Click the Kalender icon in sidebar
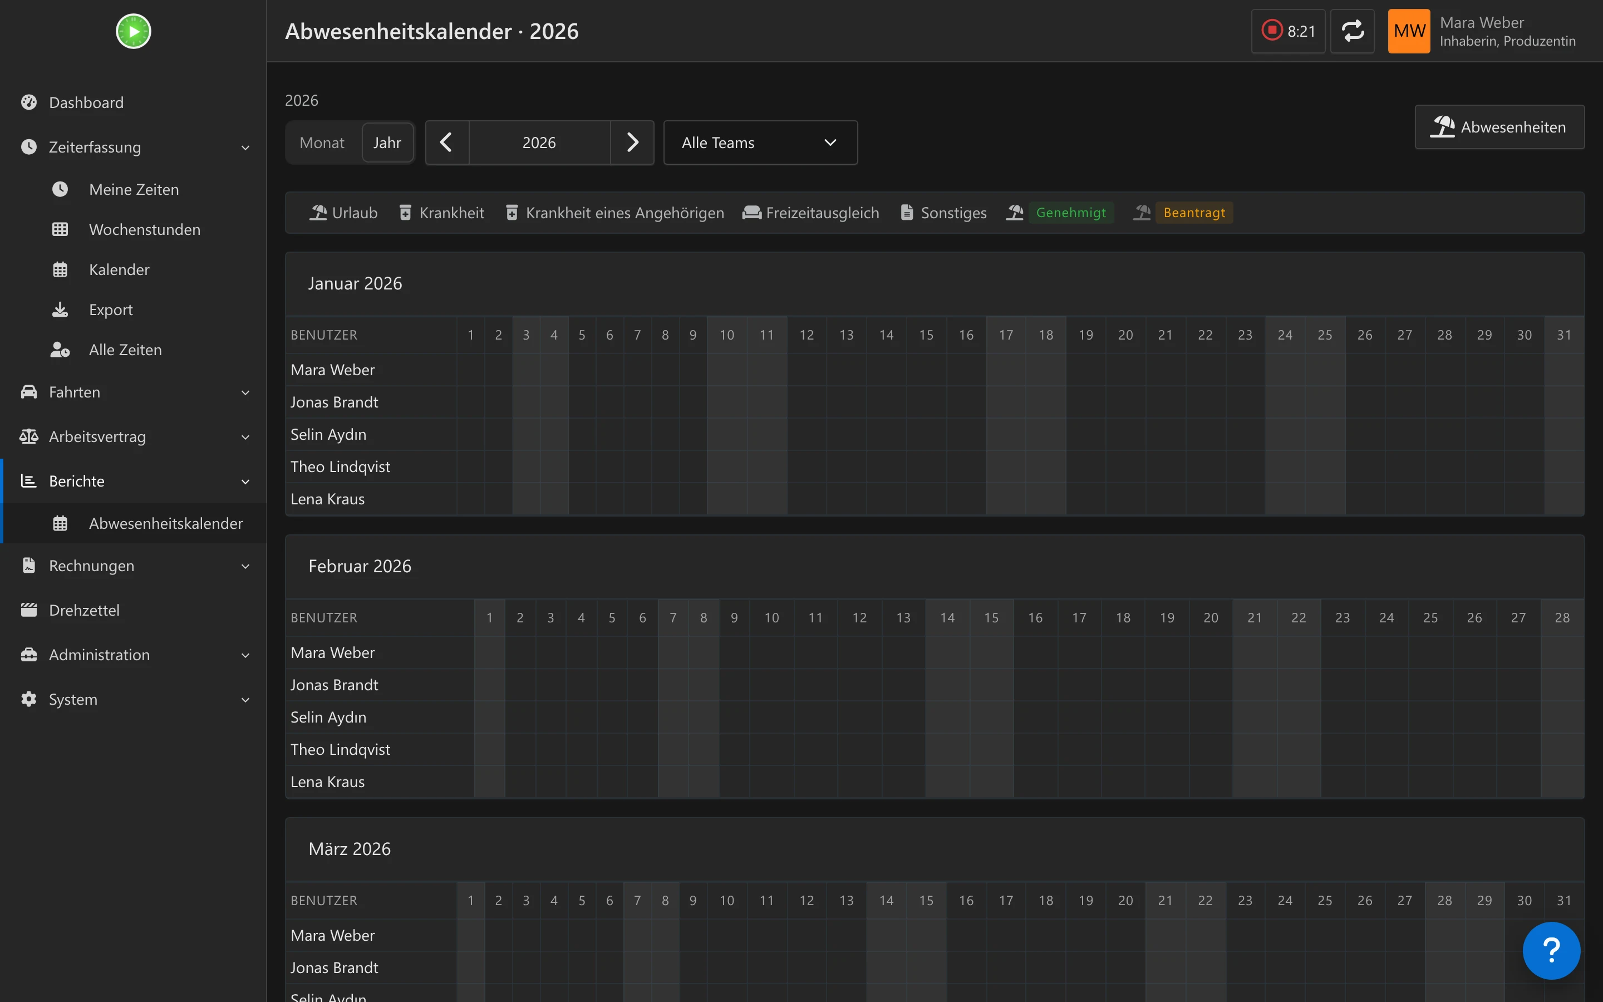This screenshot has height=1002, width=1603. point(60,270)
